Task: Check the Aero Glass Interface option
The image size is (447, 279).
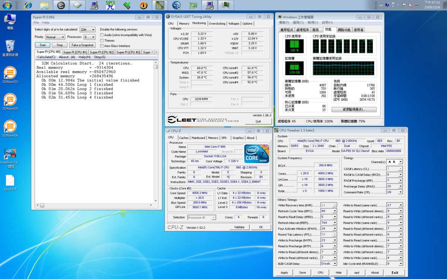Action: click(102, 46)
